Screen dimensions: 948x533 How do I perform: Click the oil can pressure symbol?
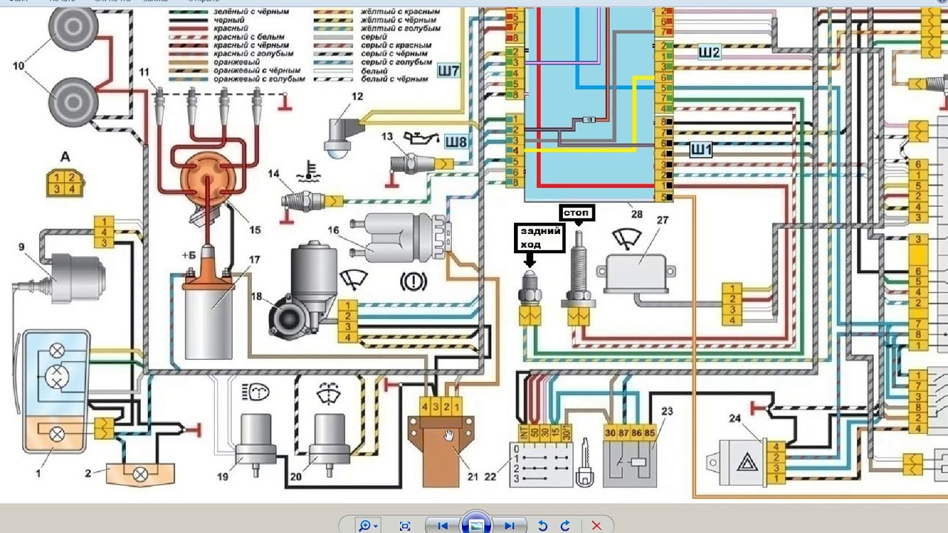(422, 137)
